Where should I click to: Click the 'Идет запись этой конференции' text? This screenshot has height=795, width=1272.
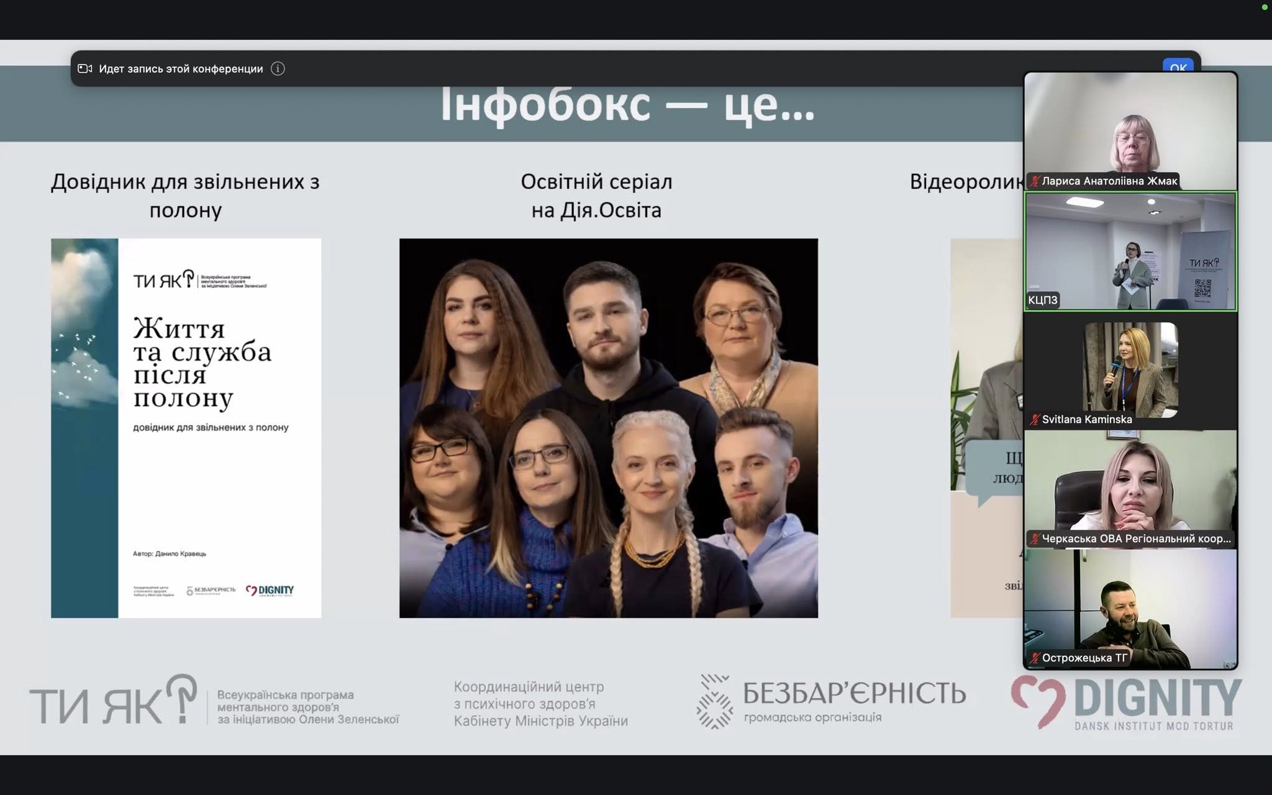181,69
